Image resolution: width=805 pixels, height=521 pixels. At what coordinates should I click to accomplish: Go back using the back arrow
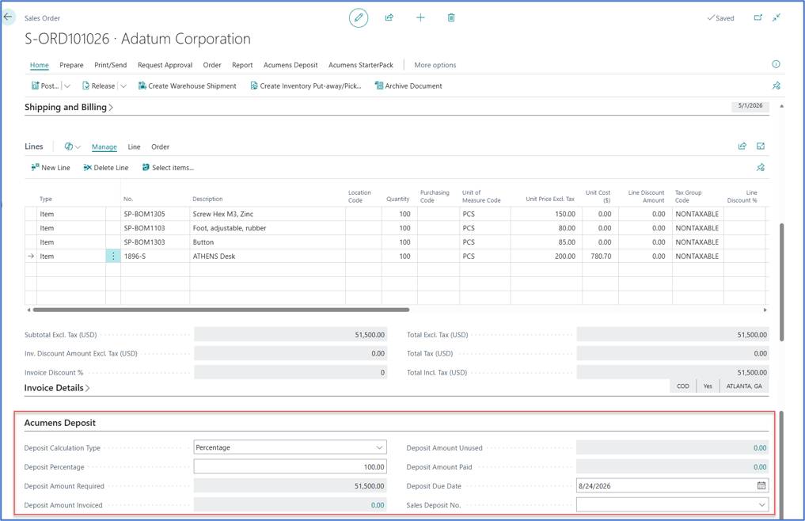tap(8, 17)
